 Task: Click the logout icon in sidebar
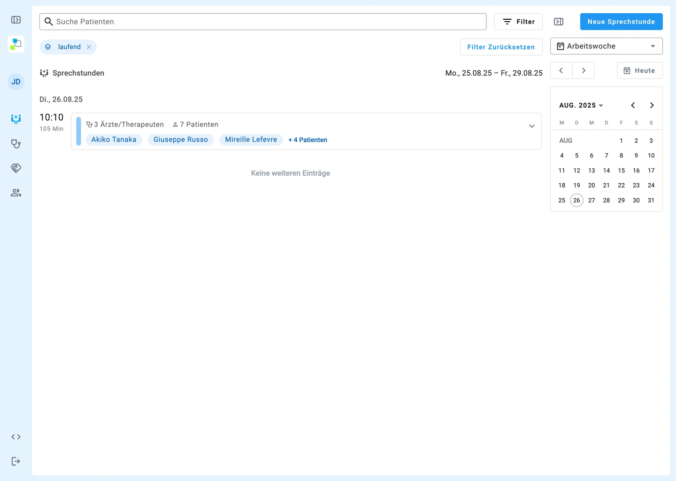click(x=16, y=461)
